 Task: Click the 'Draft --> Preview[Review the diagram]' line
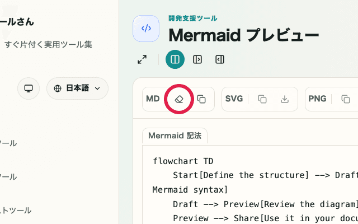click(x=265, y=204)
